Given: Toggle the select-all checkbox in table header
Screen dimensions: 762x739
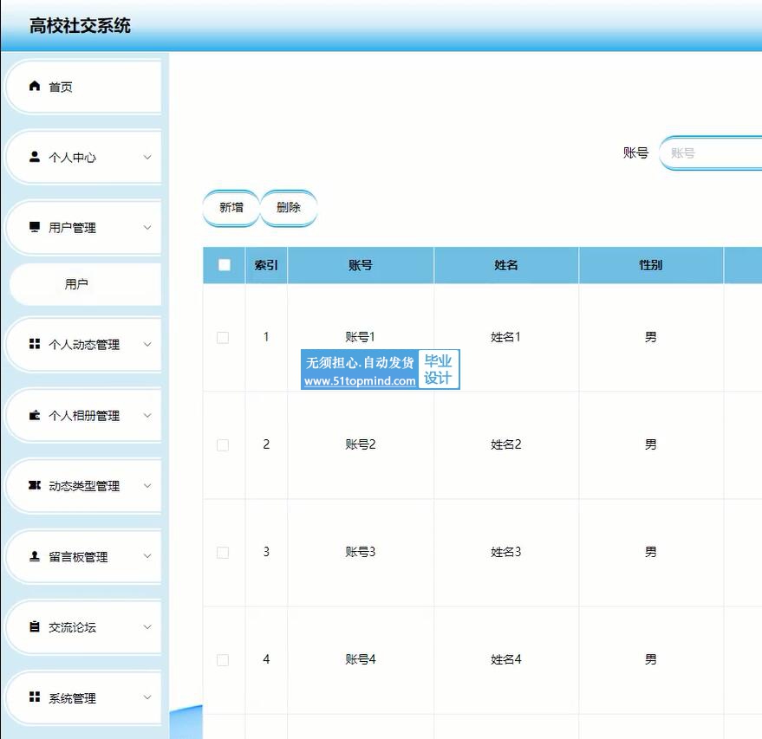Looking at the screenshot, I should [224, 264].
